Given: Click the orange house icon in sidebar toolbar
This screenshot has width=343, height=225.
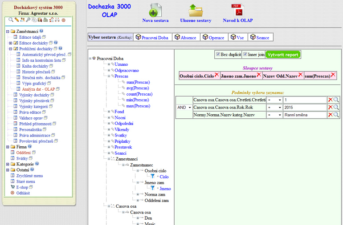Looking at the screenshot, I should point(51,20).
